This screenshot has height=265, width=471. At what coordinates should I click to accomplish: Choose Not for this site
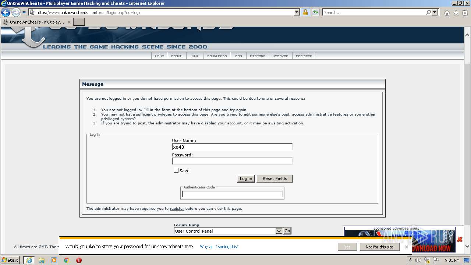[x=379, y=247]
